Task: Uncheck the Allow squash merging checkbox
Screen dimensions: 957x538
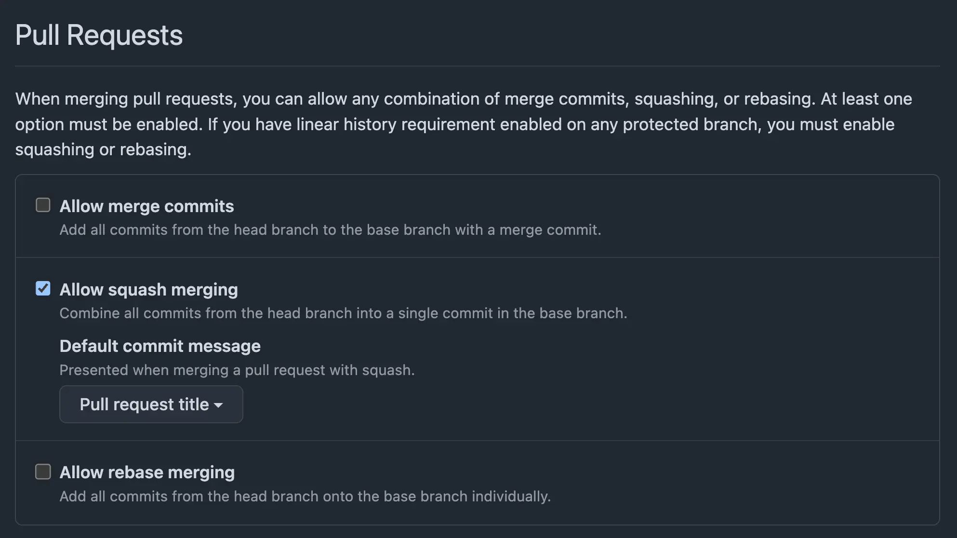Action: point(43,289)
